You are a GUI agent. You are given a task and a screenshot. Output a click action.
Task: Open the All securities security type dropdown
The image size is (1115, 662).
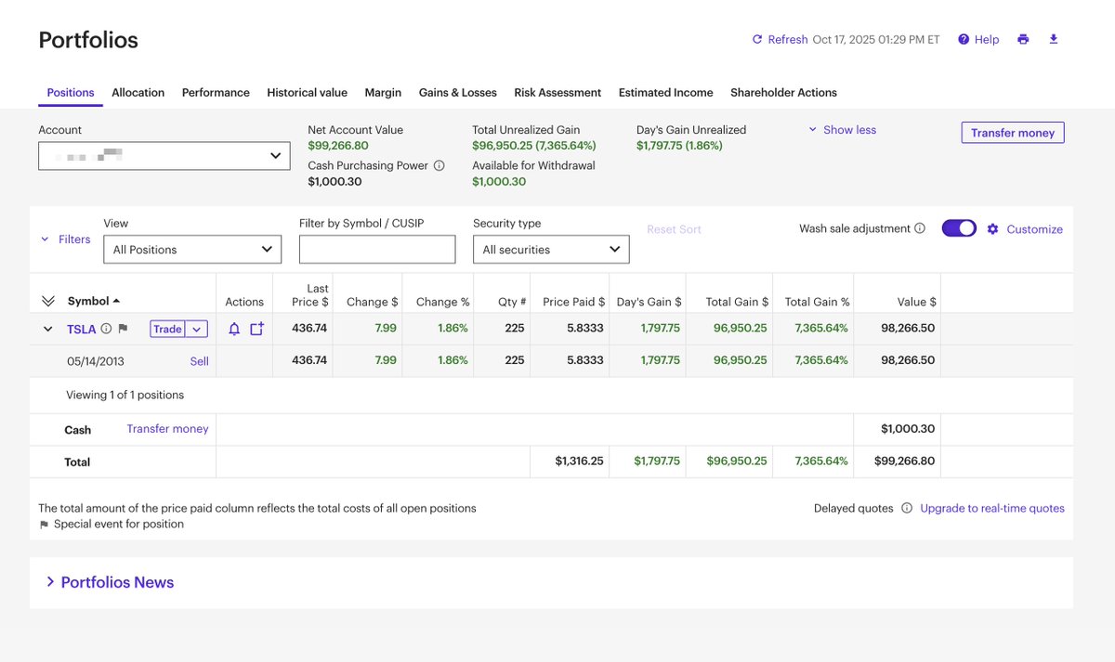[x=550, y=249]
